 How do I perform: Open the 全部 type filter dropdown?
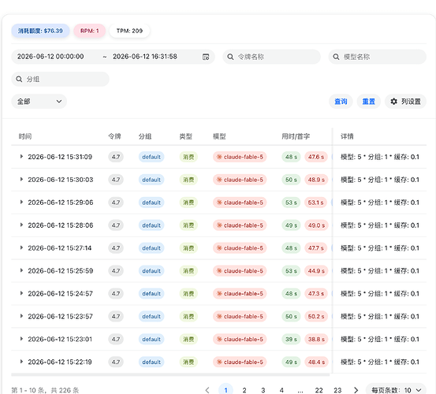pos(39,102)
